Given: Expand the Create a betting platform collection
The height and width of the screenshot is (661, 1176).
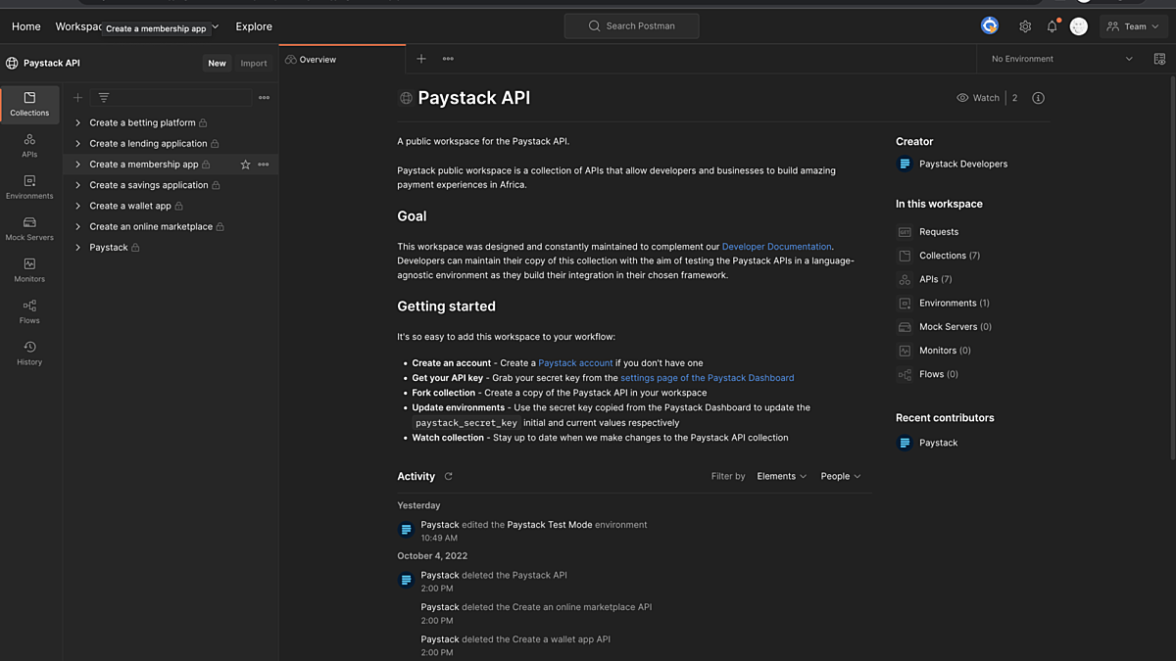Looking at the screenshot, I should [x=78, y=122].
